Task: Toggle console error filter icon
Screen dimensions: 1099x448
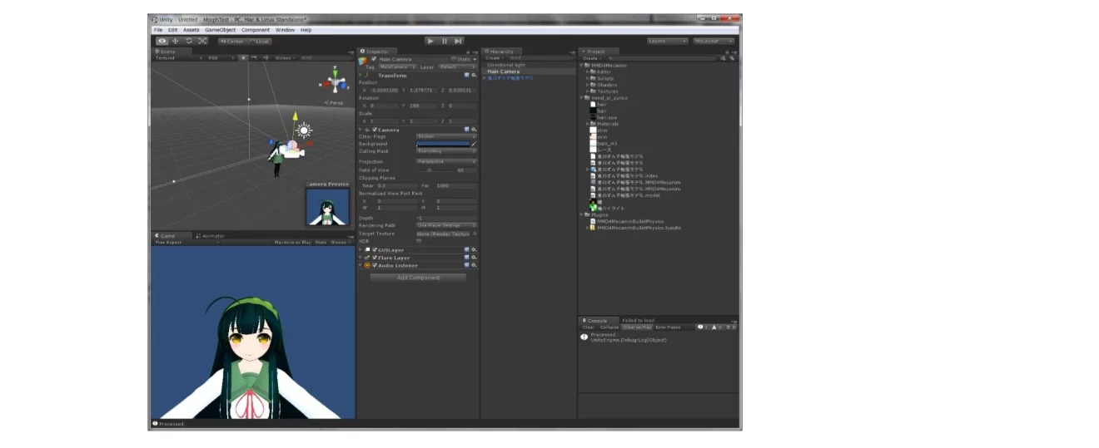Action: pos(731,327)
